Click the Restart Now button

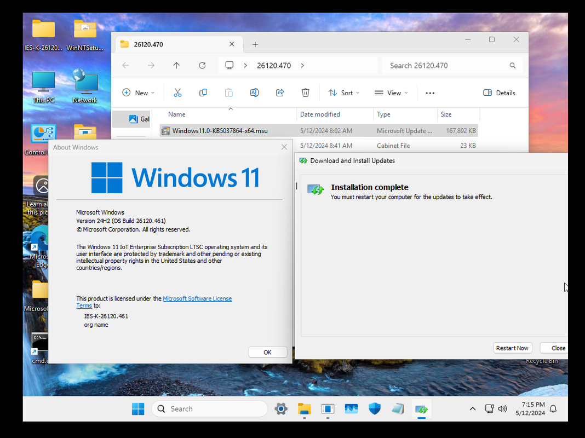click(x=512, y=348)
